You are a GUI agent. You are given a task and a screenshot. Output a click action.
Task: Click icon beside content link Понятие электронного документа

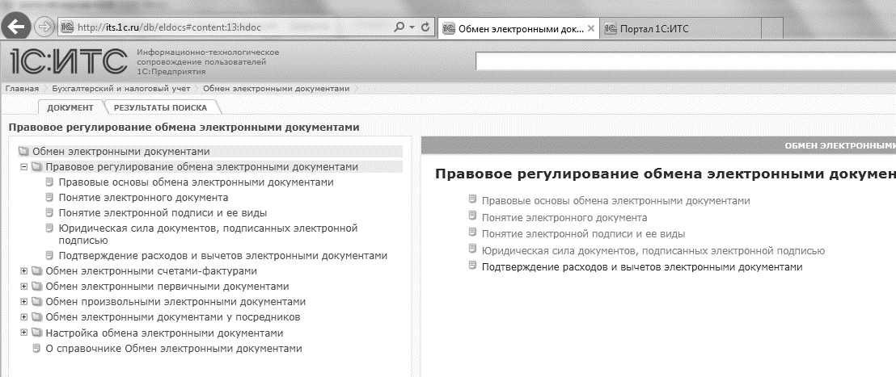(472, 216)
